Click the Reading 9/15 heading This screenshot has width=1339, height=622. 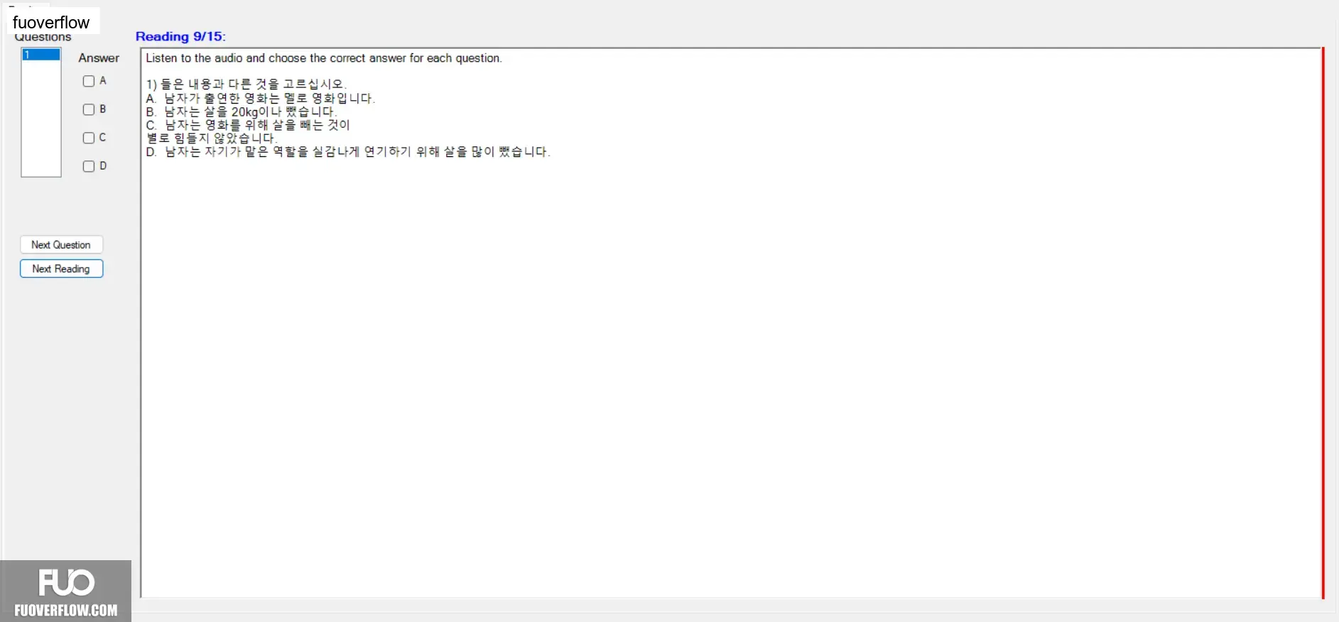pos(180,36)
